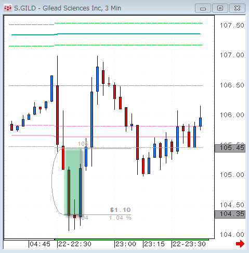Minimize the S.GILD chart window
249x253 pixels.
click(x=203, y=8)
